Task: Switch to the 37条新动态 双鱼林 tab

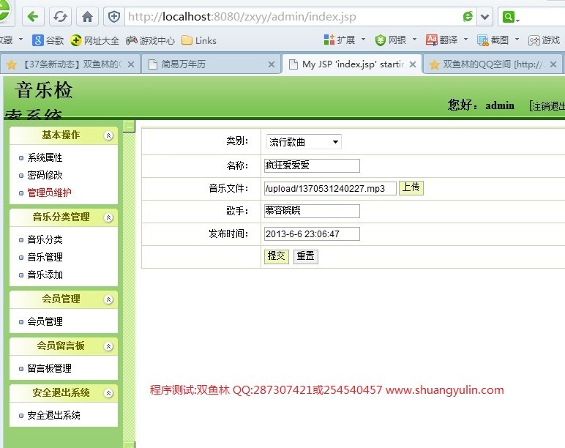Action: [70, 64]
